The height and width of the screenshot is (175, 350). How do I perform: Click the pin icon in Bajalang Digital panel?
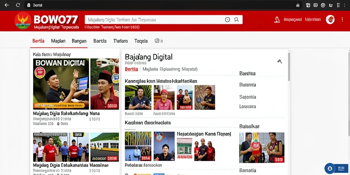click(280, 61)
